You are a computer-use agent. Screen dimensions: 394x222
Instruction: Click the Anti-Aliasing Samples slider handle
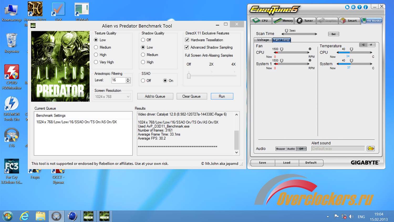click(189, 76)
